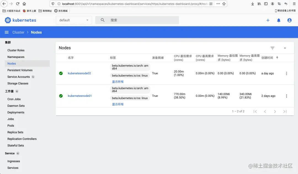Open the notifications bell icon
Image resolution: width=298 pixels, height=174 pixels.
click(x=279, y=20)
